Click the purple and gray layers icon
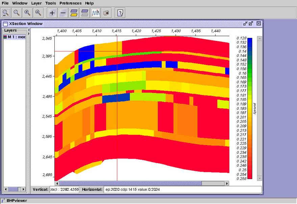297x204 pixels. tap(85, 13)
